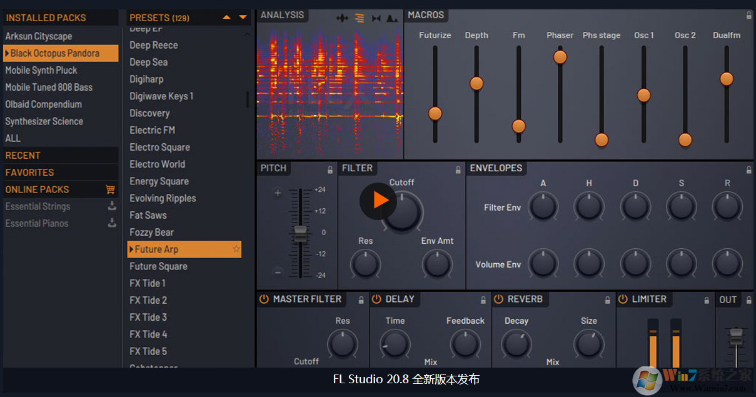Download the Essential Pianos pack
The width and height of the screenshot is (756, 397).
tap(112, 223)
